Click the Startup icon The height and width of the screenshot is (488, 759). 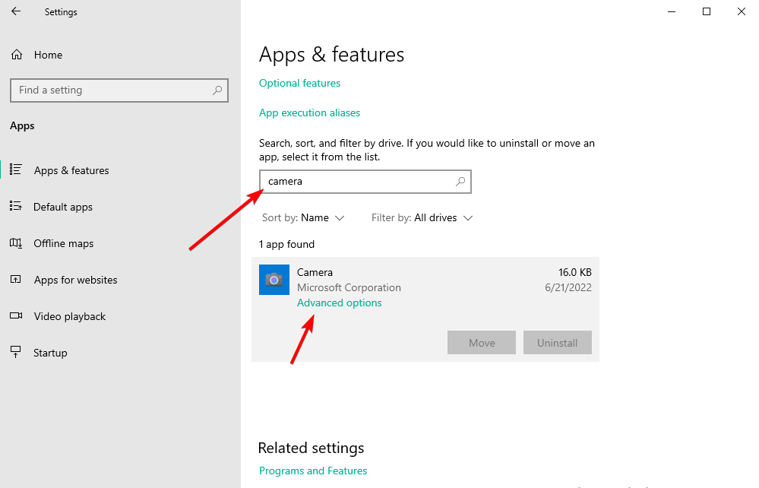[15, 352]
